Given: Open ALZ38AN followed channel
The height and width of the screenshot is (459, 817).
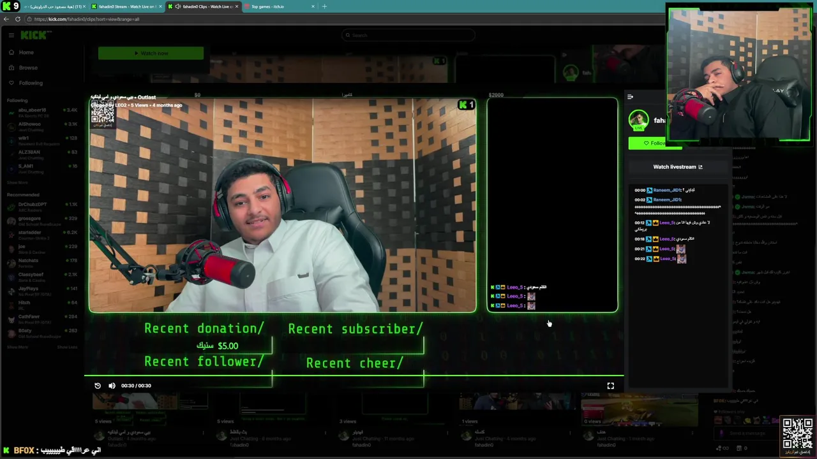Looking at the screenshot, I should point(41,155).
